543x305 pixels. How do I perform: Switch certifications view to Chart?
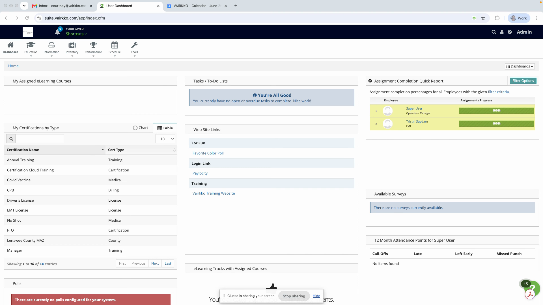141,128
